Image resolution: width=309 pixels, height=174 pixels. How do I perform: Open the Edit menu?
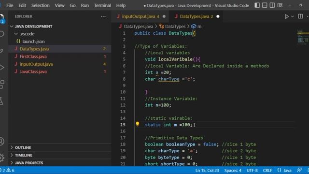pos(22,5)
